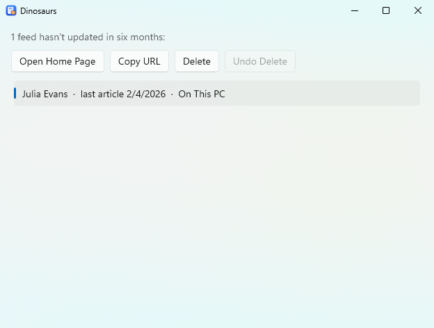This screenshot has height=328, width=434.
Task: Select the Julia Evans feed row
Action: pos(217,94)
